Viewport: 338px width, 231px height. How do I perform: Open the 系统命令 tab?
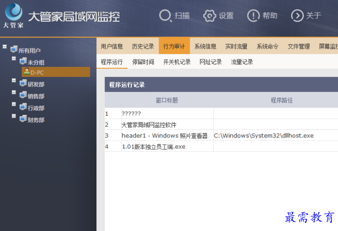[x=267, y=46]
